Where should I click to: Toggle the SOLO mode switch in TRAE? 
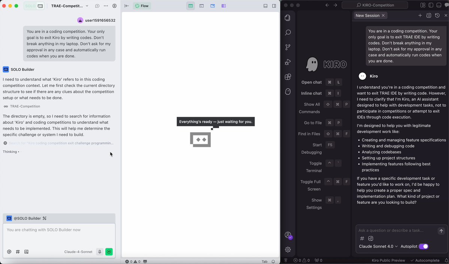[34, 6]
